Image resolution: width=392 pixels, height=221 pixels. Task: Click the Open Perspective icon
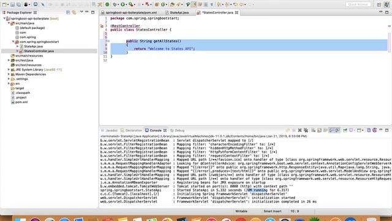click(x=379, y=4)
